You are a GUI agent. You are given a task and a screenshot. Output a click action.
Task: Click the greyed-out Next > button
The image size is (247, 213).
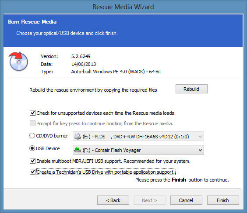[x=150, y=200]
